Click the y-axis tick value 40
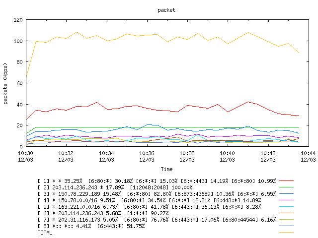Viewport: 318px width, 238px height. tap(19, 105)
